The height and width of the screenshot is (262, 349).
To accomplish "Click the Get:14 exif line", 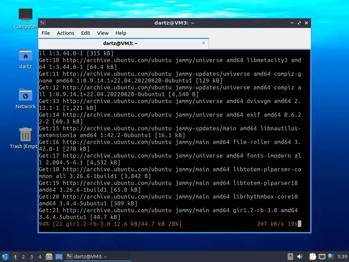I will 170,118.
